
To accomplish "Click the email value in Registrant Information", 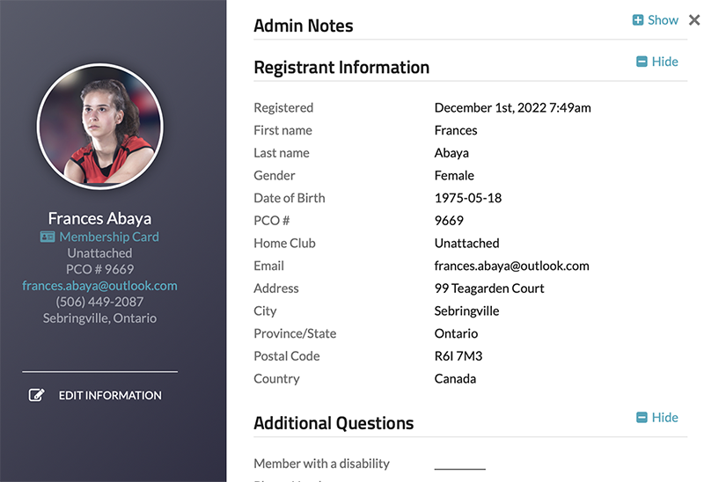I will click(x=511, y=266).
